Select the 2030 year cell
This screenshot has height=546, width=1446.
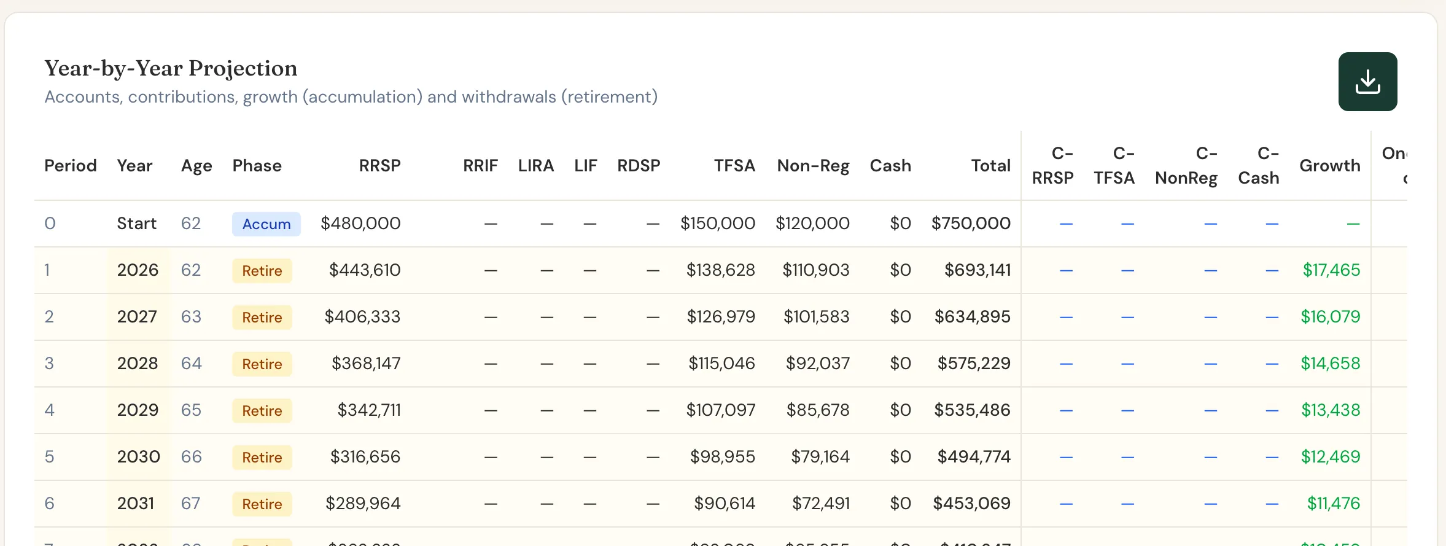[139, 457]
